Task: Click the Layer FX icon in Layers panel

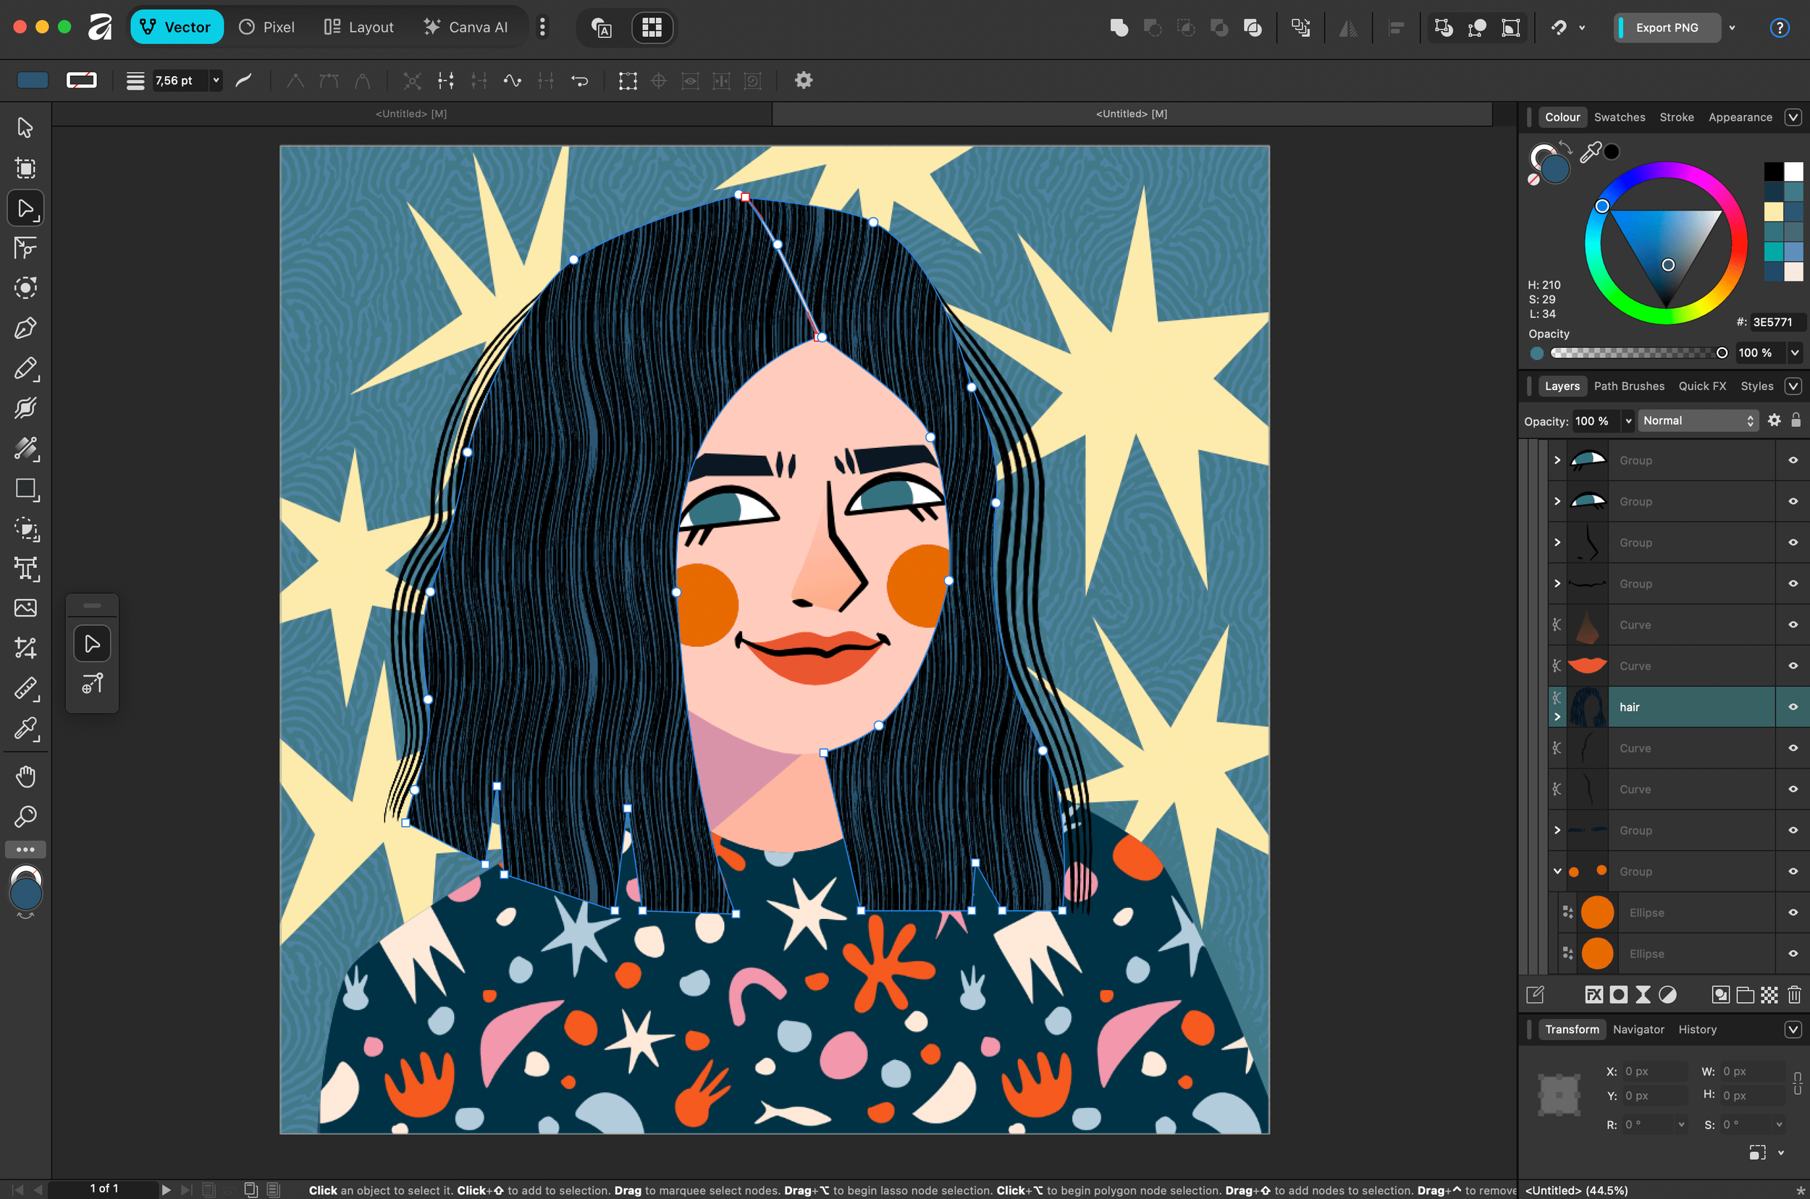Action: (1594, 995)
